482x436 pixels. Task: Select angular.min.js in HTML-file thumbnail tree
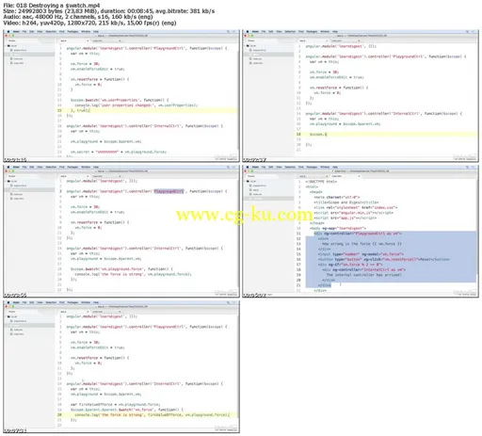click(x=258, y=186)
